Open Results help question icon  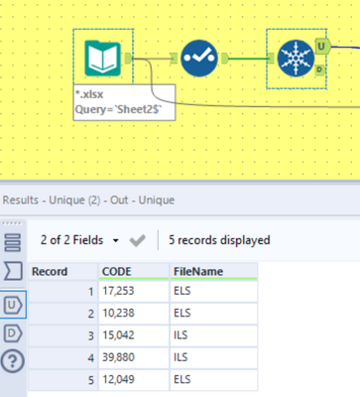click(x=13, y=361)
